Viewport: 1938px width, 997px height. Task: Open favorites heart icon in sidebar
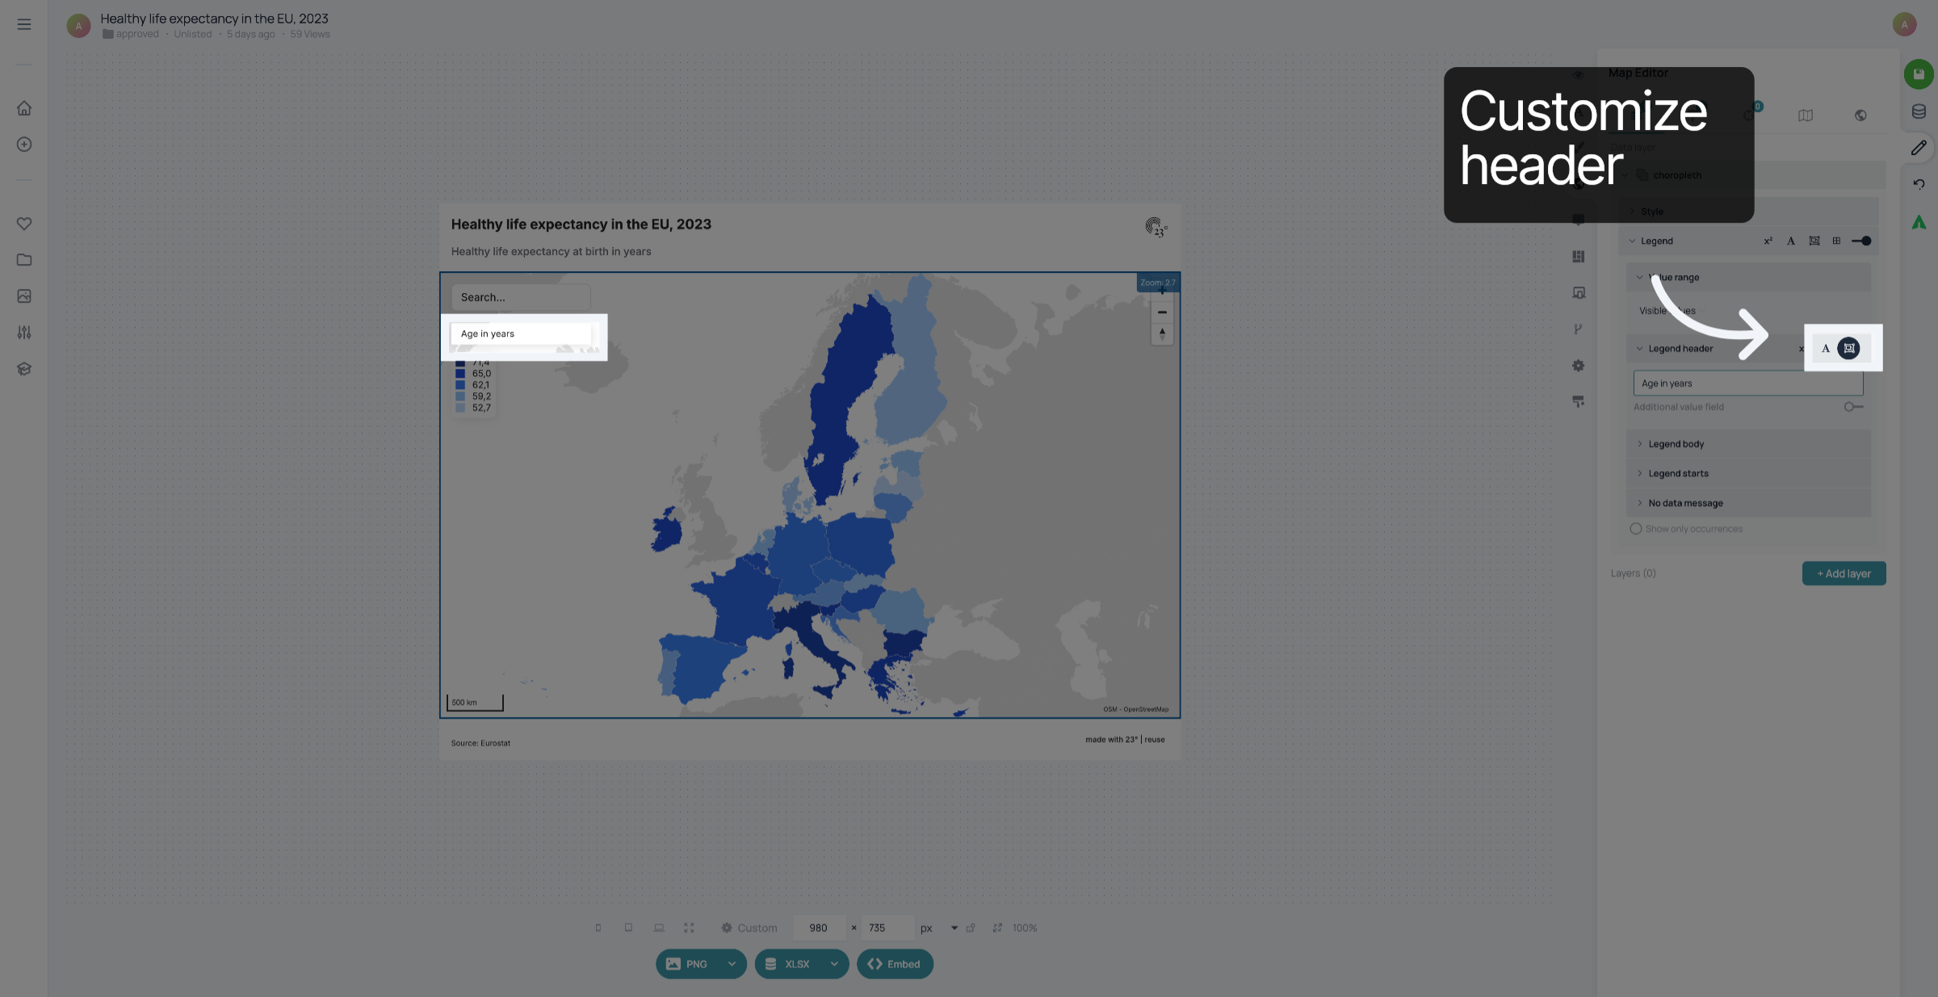pos(24,224)
